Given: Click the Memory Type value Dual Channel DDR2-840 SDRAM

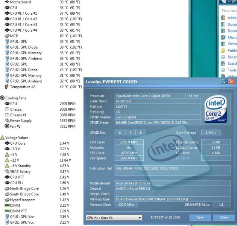Looking at the screenshot, I should (172, 199).
